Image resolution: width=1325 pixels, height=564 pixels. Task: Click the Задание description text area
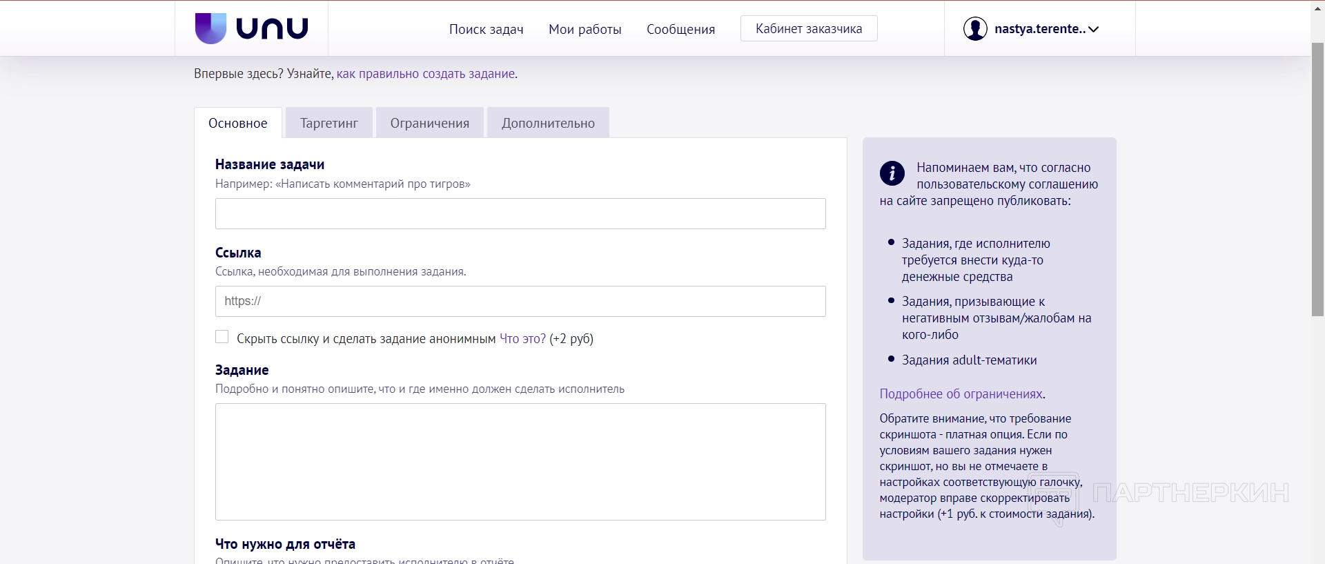[x=520, y=461]
